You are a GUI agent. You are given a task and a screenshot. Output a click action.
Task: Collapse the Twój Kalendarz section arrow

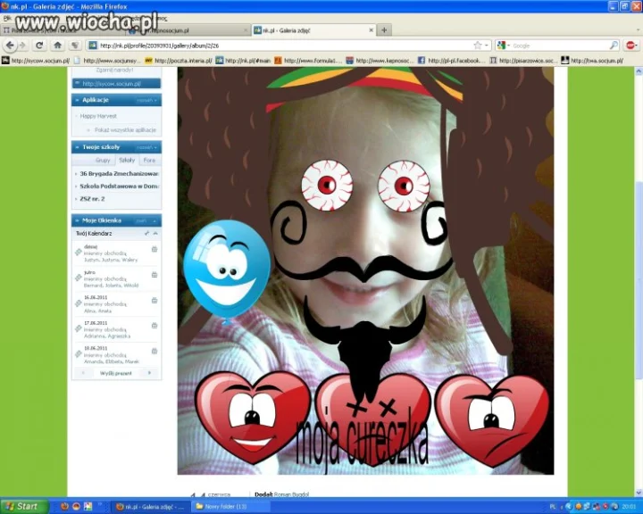[x=155, y=233]
